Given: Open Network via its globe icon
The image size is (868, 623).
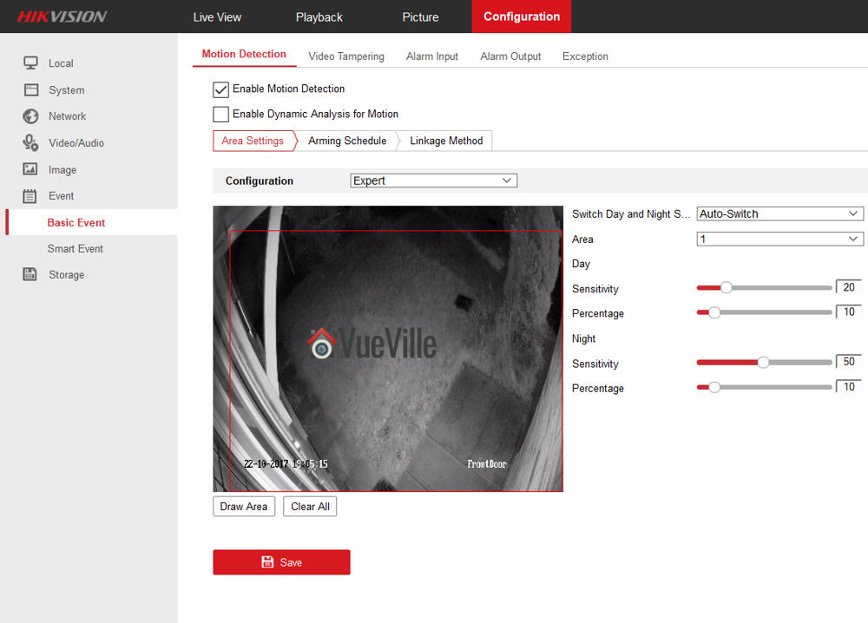Looking at the screenshot, I should point(30,116).
